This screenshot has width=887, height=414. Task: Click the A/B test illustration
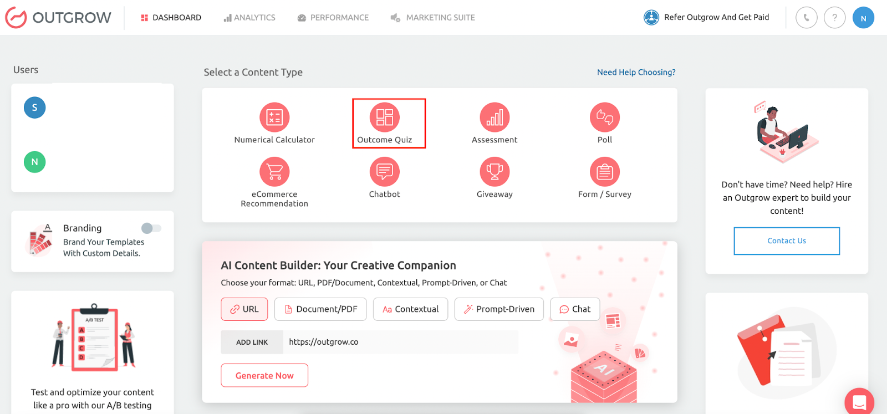tap(94, 338)
